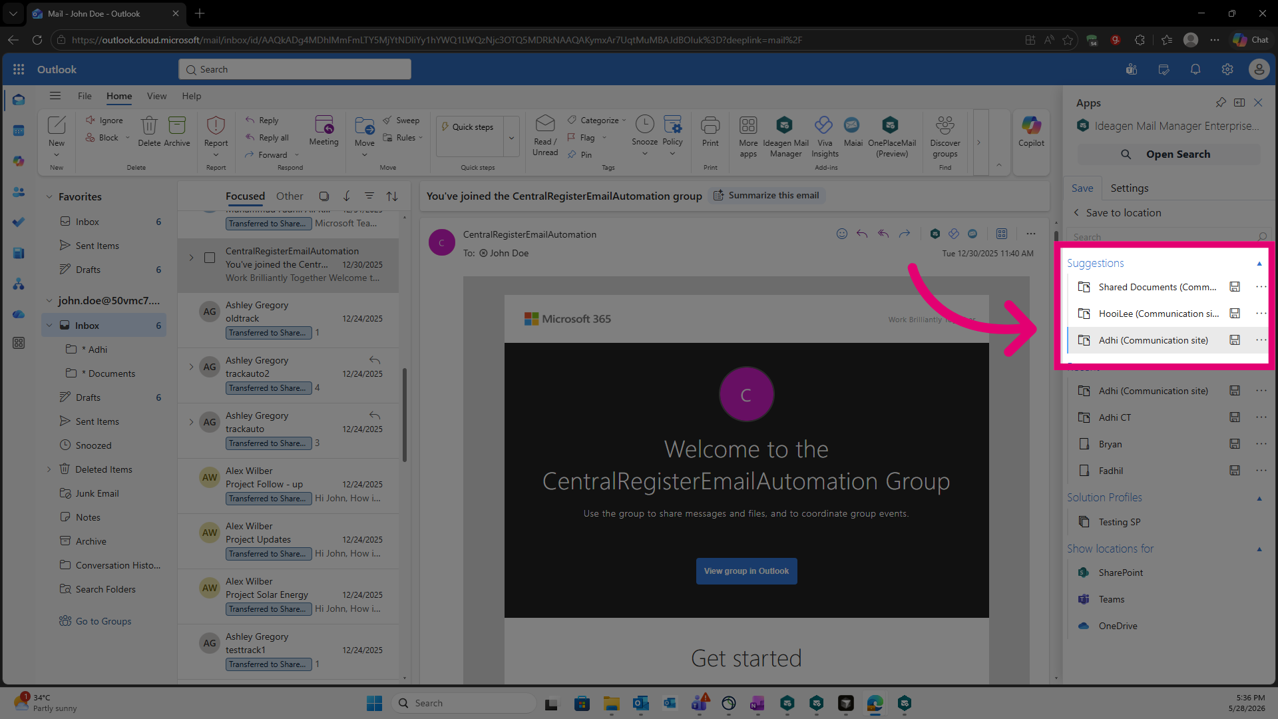Open the Snoozed folder
Viewport: 1278px width, 719px height.
93,445
